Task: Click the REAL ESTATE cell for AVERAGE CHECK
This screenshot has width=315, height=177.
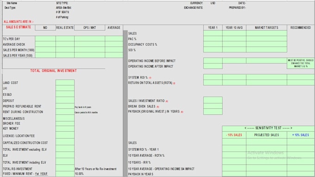Action: (x=65, y=44)
